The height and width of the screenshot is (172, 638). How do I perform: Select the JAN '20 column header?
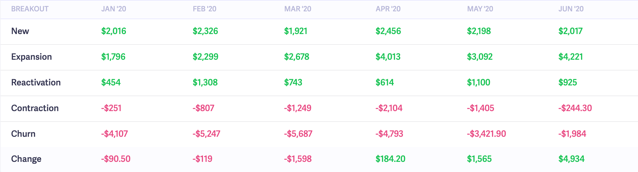pos(114,9)
